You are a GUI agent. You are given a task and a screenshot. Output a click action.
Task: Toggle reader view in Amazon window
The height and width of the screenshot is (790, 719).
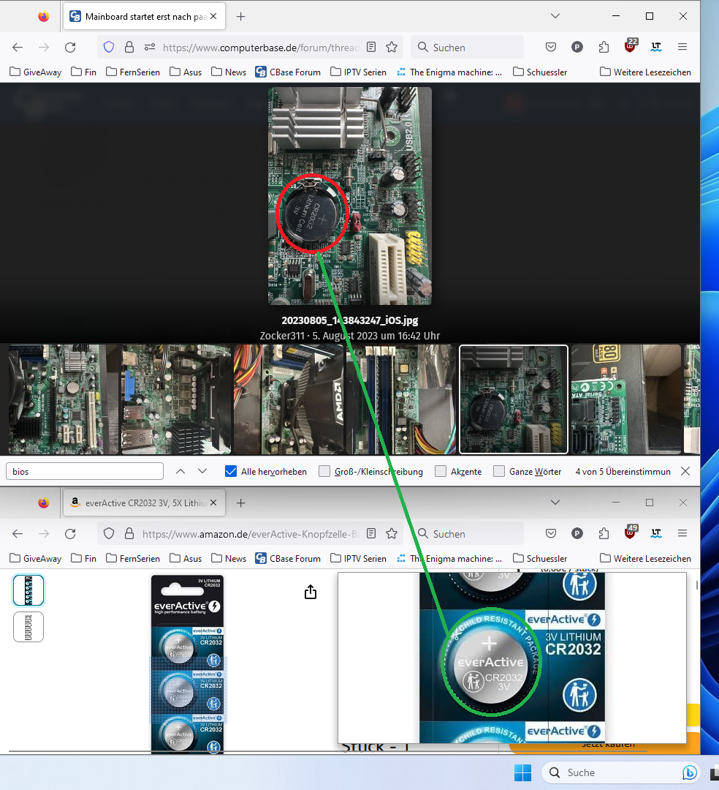(x=371, y=533)
